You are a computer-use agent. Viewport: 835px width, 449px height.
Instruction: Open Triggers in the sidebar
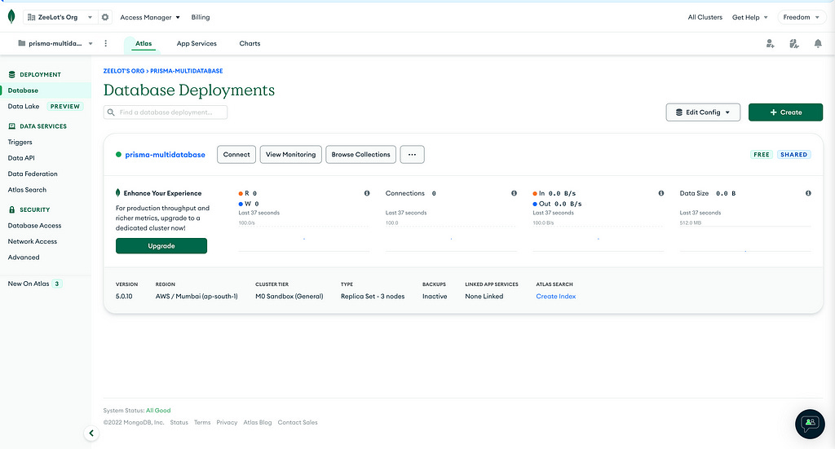click(x=20, y=142)
